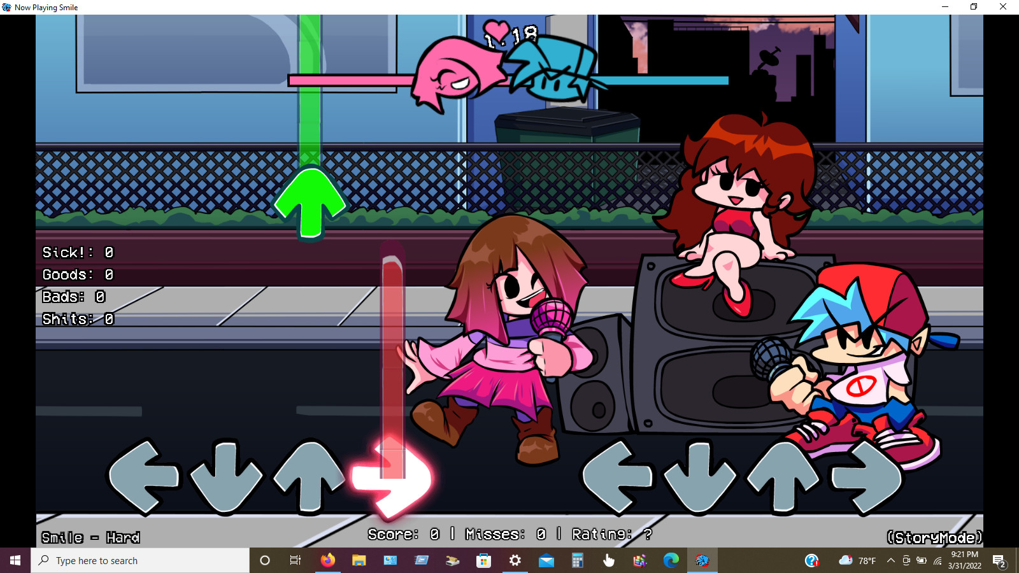Click the 'Misses: 0' text
The width and height of the screenshot is (1019, 573).
pos(506,534)
